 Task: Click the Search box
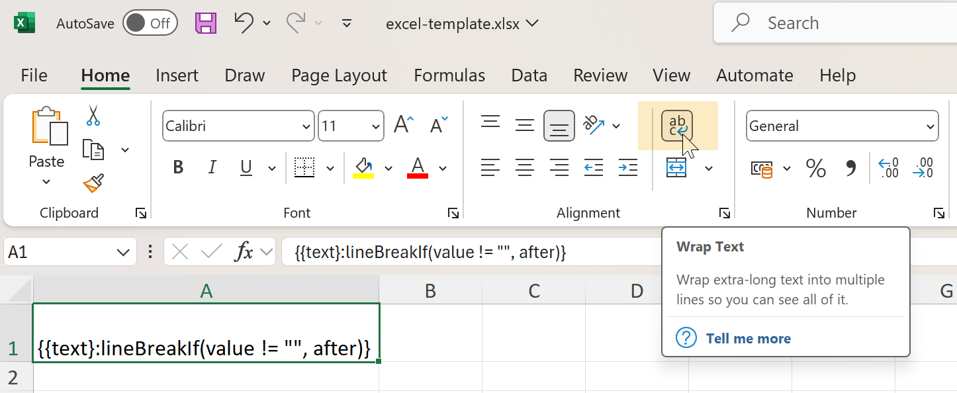[835, 23]
